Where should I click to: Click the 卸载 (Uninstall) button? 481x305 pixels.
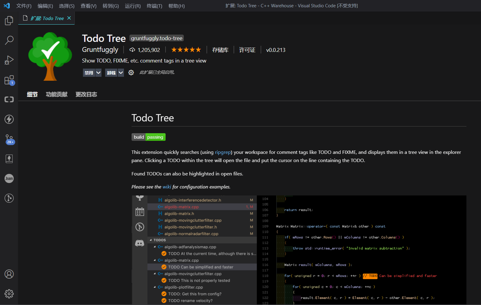[x=111, y=73]
